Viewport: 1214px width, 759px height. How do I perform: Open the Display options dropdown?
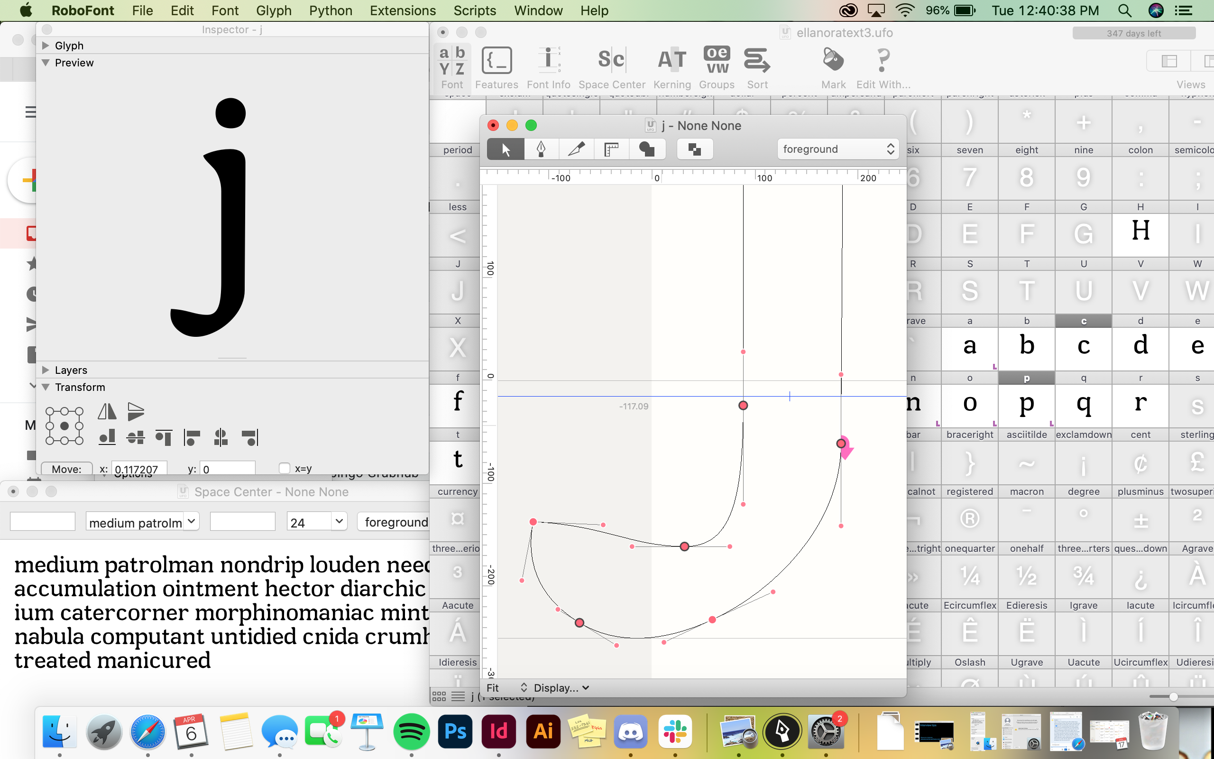pos(561,688)
